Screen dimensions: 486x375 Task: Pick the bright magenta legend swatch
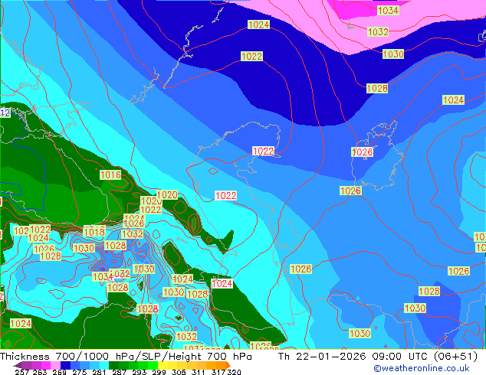coord(45,365)
